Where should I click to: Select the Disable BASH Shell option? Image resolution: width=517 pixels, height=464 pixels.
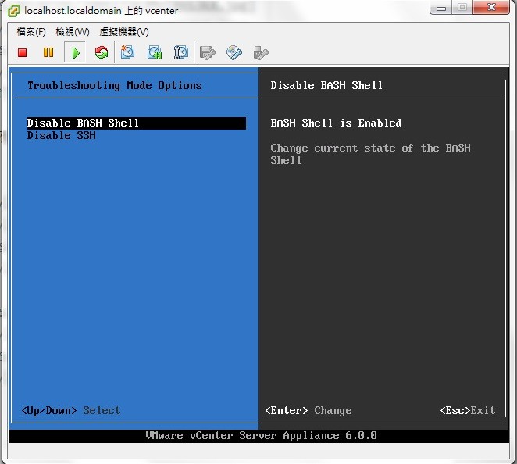[136, 123]
